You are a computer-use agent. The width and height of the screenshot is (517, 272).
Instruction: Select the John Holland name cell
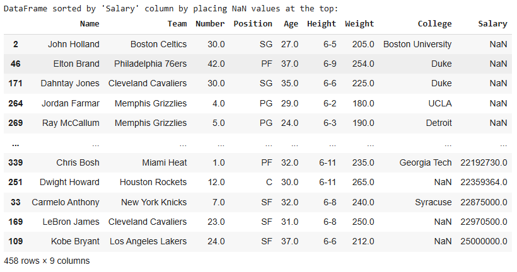pos(73,45)
